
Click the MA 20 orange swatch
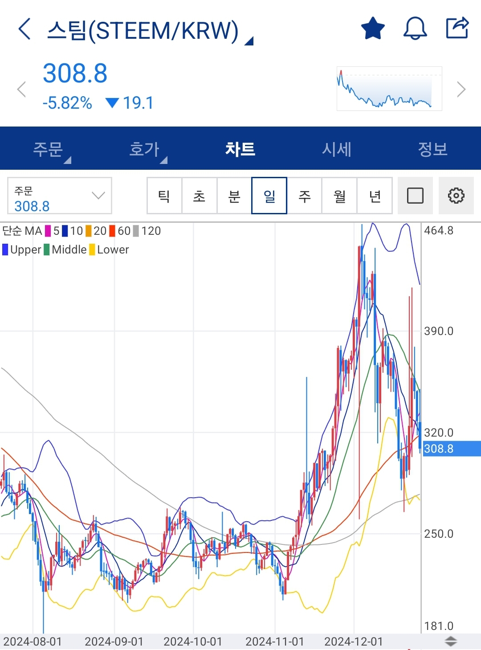89,231
